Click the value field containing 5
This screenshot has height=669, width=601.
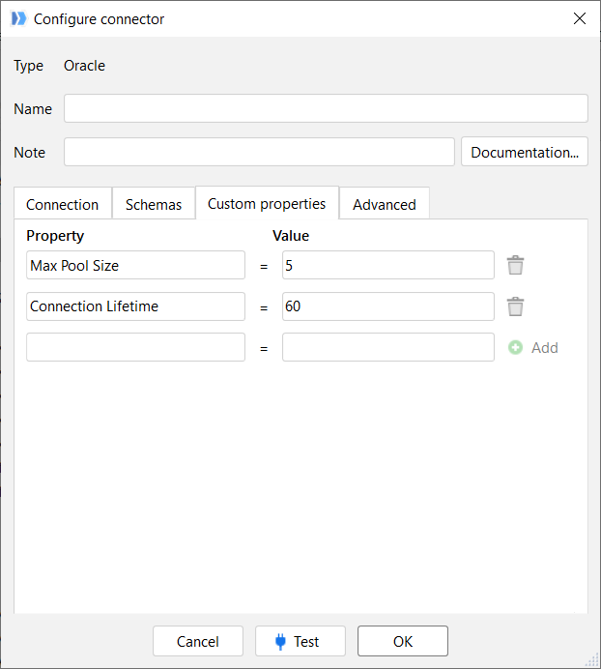(387, 265)
